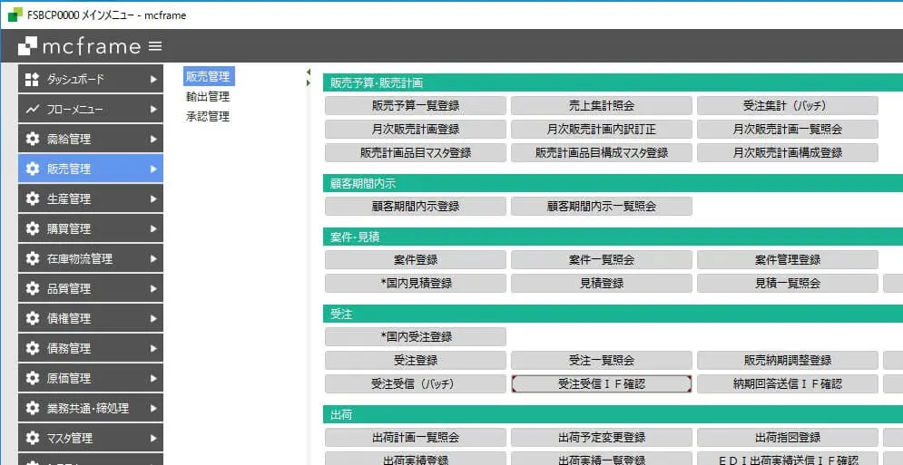
Task: Expand the 品質管理 submenu arrow
Action: (153, 289)
